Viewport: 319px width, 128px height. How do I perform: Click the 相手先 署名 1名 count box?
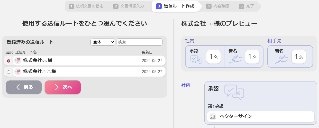tap(299, 57)
